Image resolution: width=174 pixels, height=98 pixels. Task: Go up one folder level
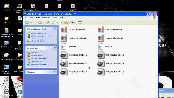[x=48, y=22]
